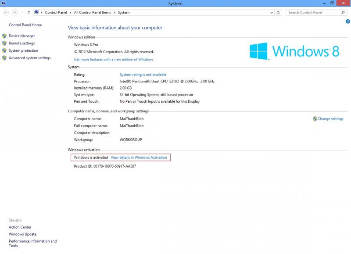Click the Windows is activated text
This screenshot has height=254, width=351.
pyautogui.click(x=91, y=157)
